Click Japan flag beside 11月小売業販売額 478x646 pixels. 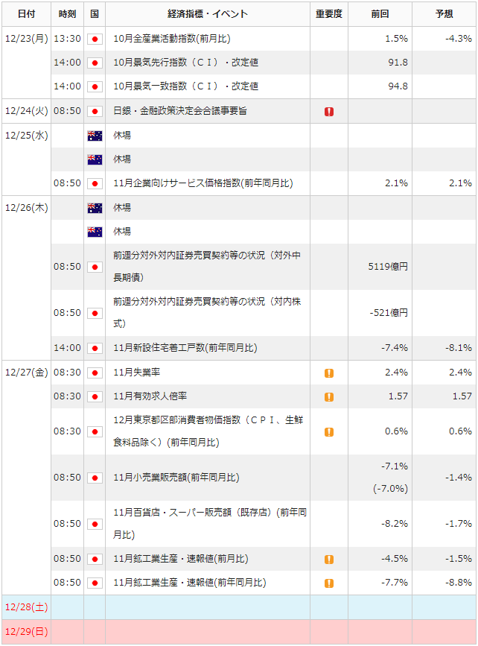[95, 478]
